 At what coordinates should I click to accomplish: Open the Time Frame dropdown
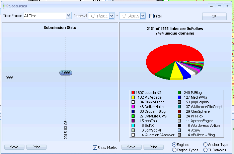pos(68,15)
